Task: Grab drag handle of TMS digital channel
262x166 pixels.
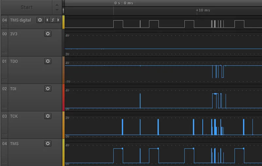Action: point(5,25)
